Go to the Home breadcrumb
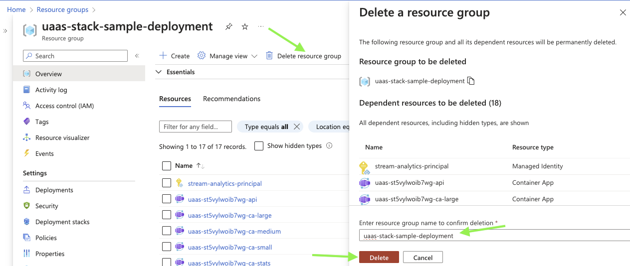 coord(16,9)
